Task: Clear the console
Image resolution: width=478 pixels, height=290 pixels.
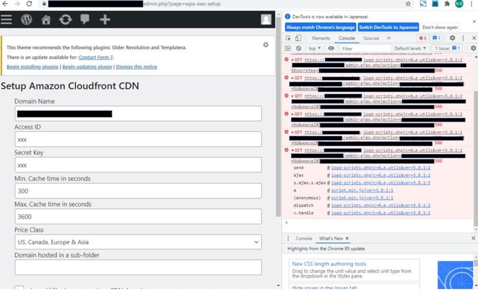Action: click(299, 48)
